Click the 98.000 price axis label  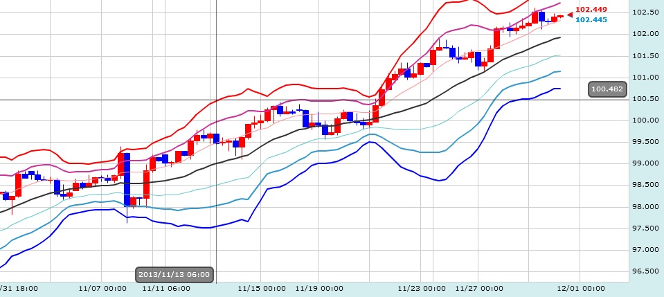coord(646,206)
